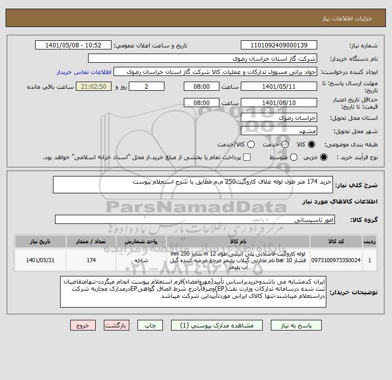Click the پاسخ به نیاز button
This screenshot has width=392, height=380.
[x=296, y=325]
